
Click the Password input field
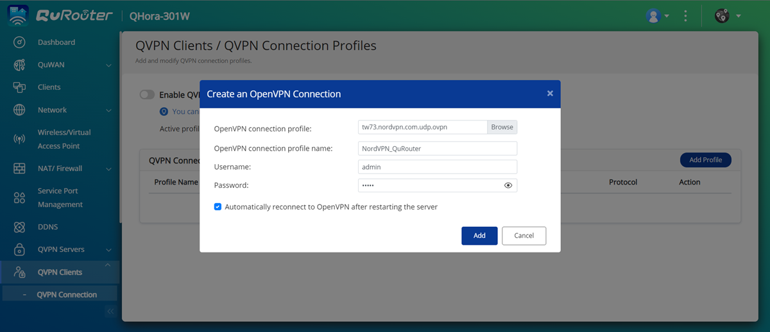[x=438, y=185]
